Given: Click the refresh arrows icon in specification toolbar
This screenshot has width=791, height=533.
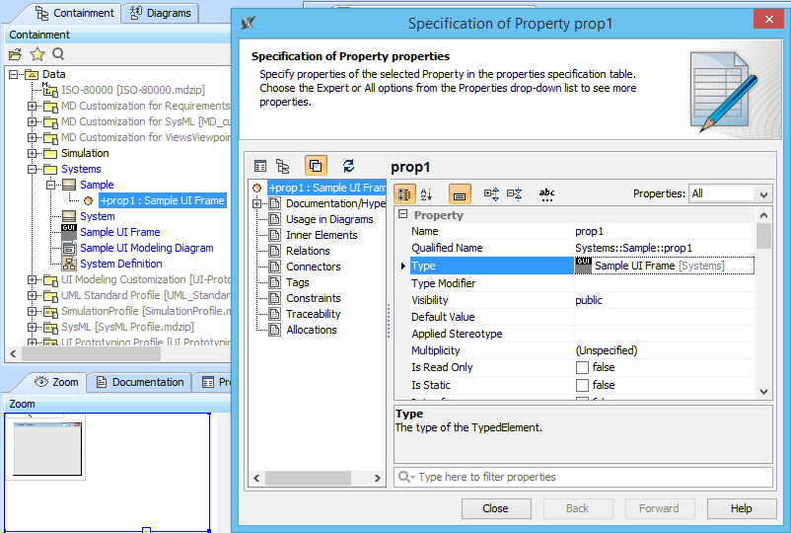Looking at the screenshot, I should 348,166.
